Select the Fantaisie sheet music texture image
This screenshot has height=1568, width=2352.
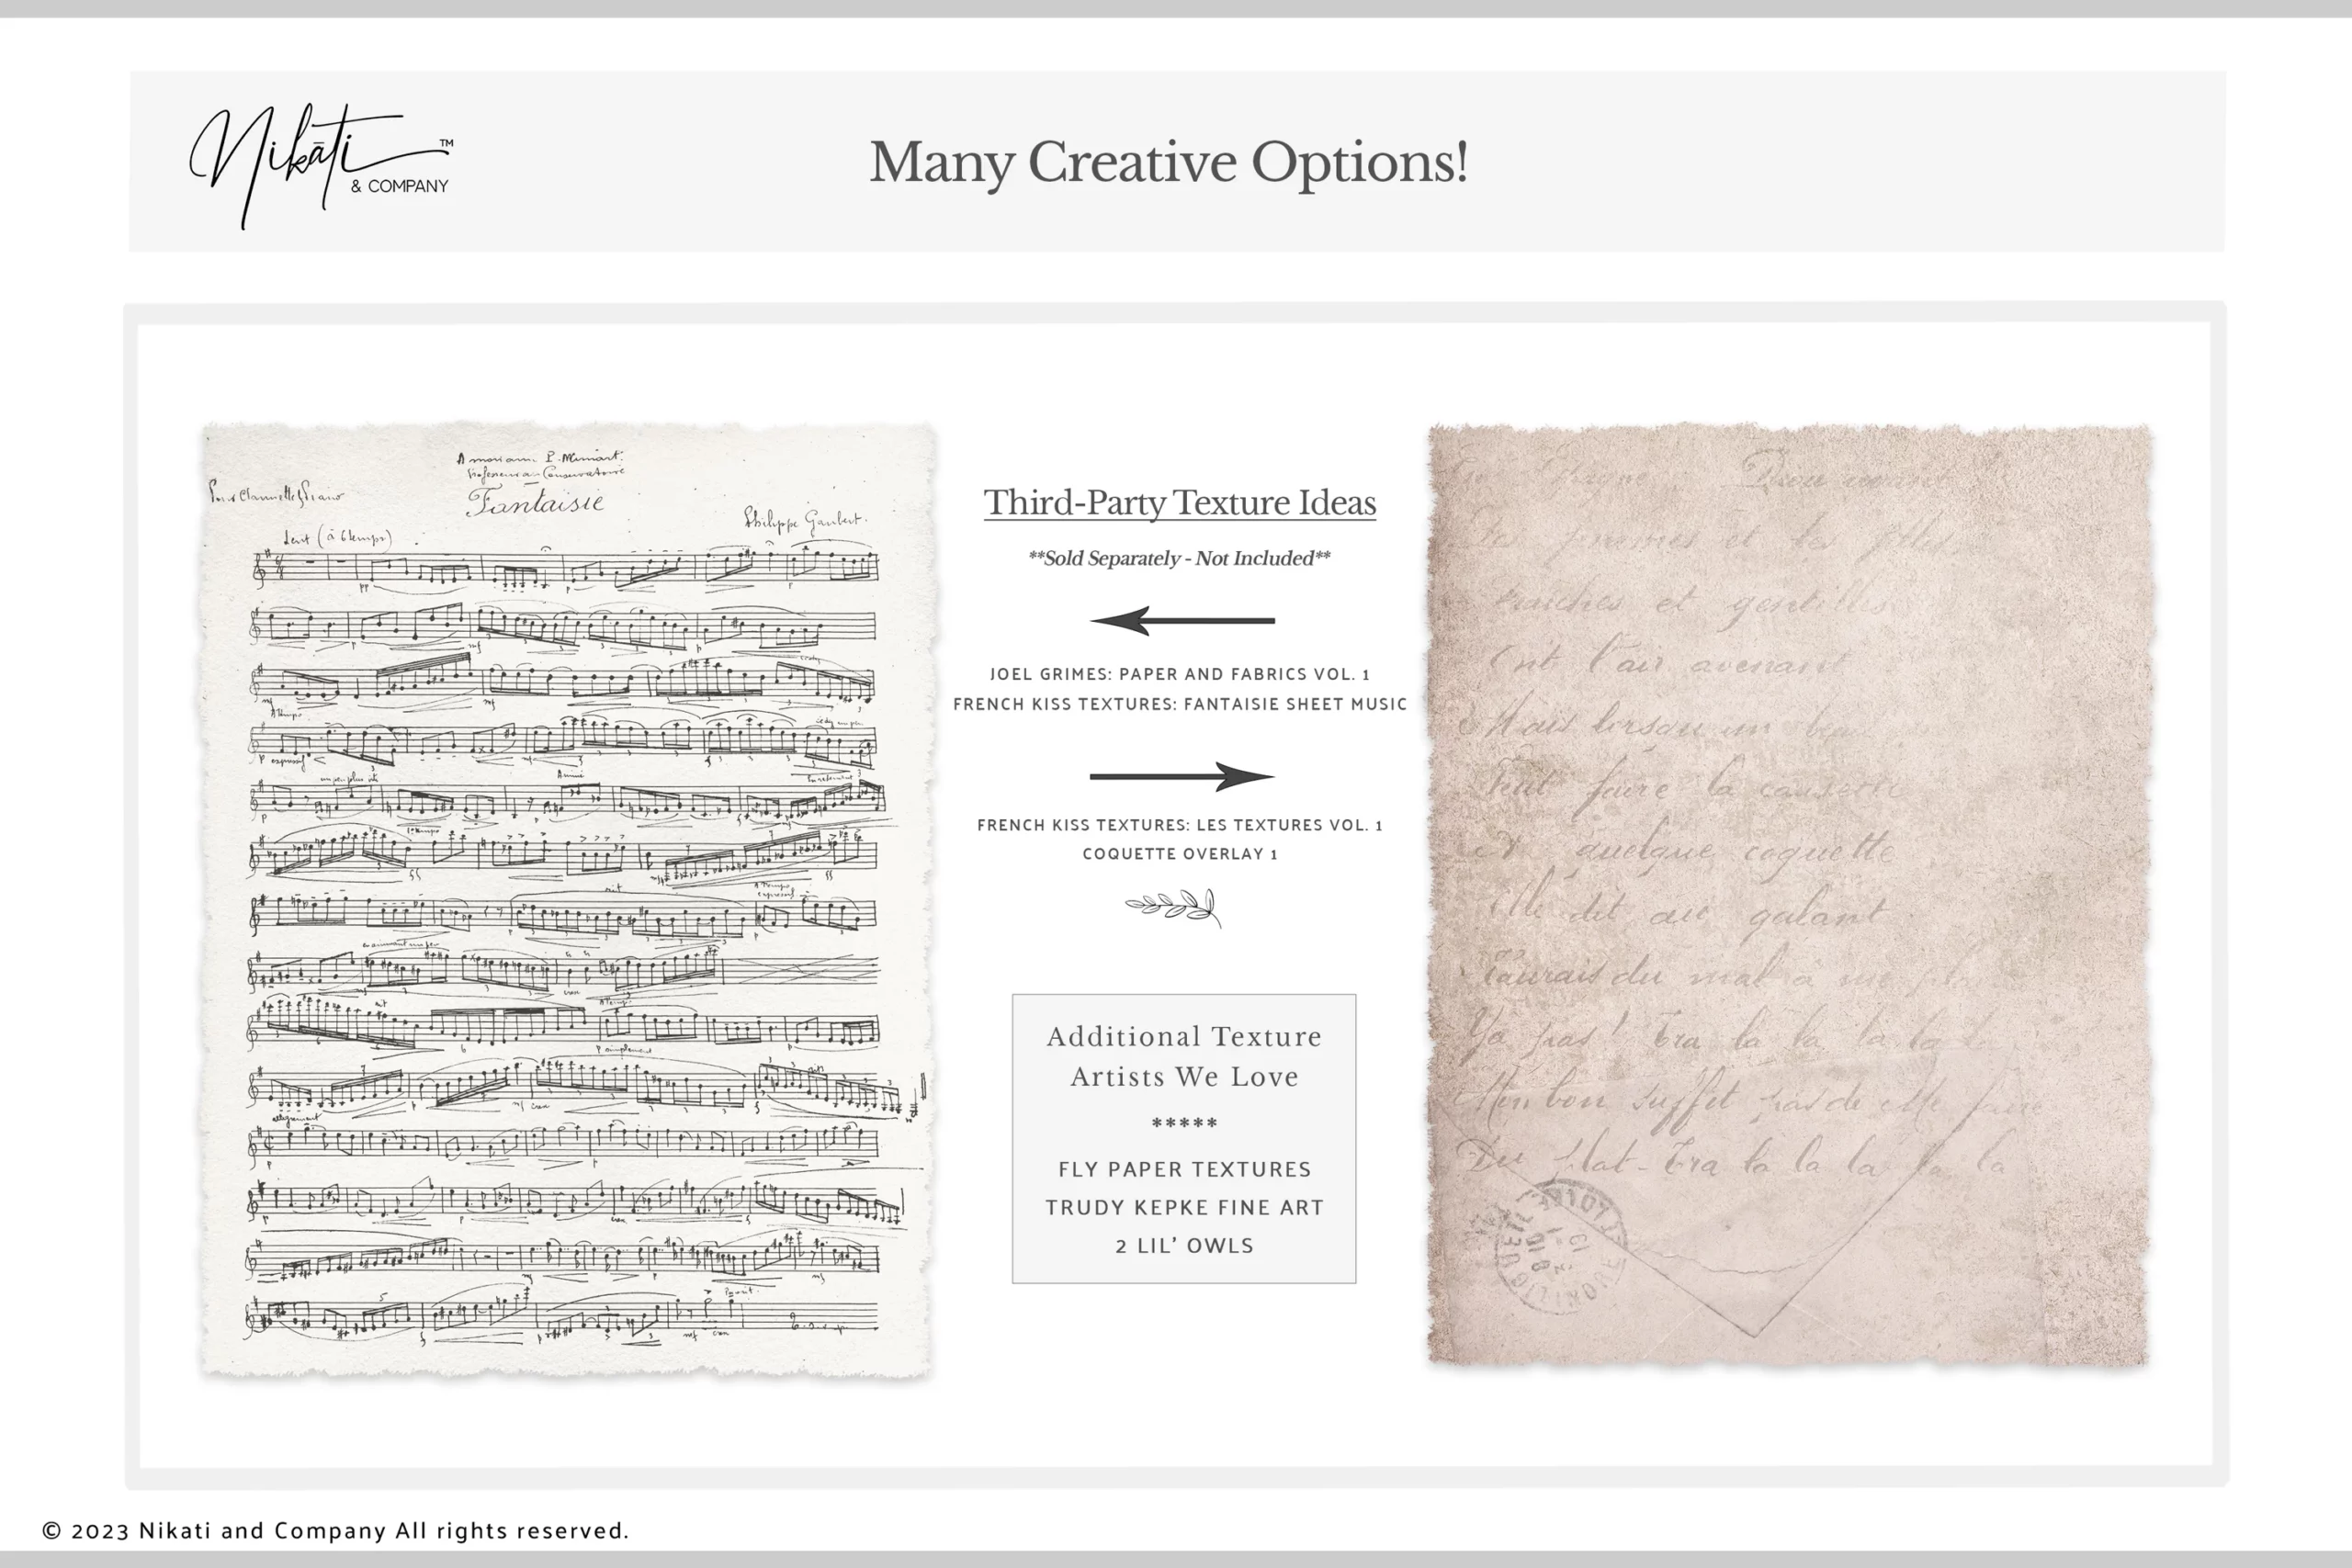[x=568, y=900]
